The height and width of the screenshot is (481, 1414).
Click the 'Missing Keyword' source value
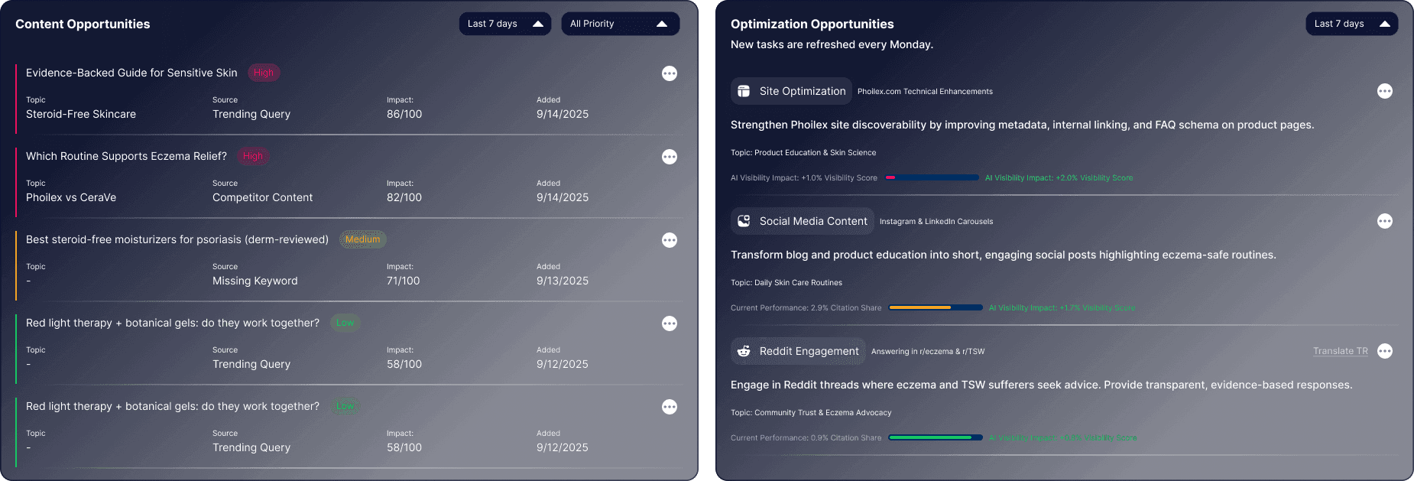(255, 281)
